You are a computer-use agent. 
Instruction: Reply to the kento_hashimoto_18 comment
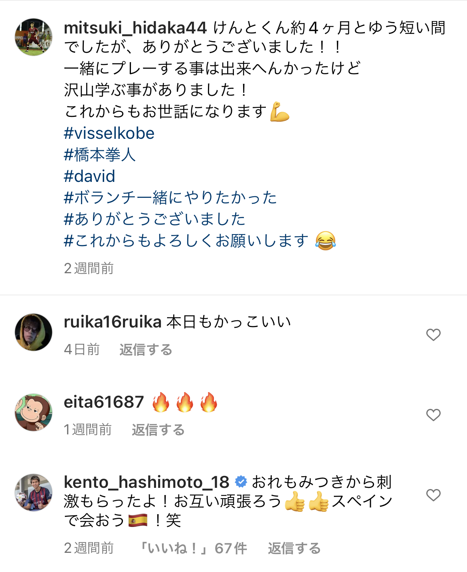294,548
